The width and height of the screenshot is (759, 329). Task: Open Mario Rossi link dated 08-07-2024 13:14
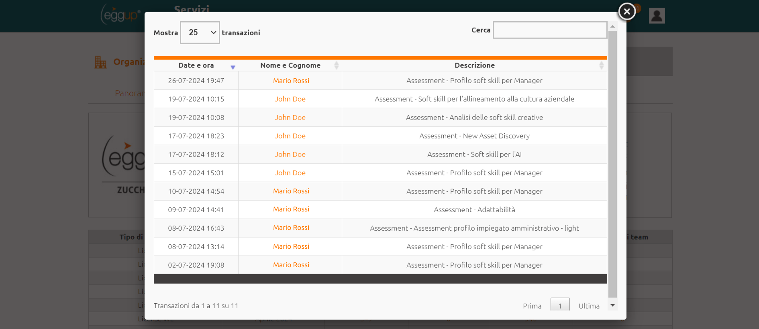pos(291,246)
